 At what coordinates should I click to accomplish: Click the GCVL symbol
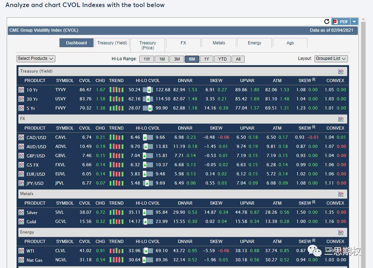click(x=61, y=222)
